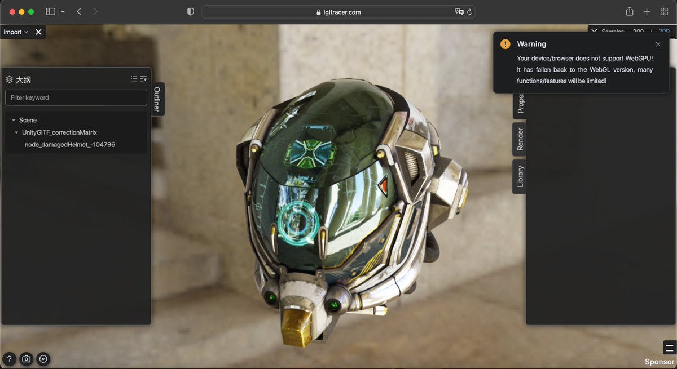Click the translate icon in address bar

point(459,12)
